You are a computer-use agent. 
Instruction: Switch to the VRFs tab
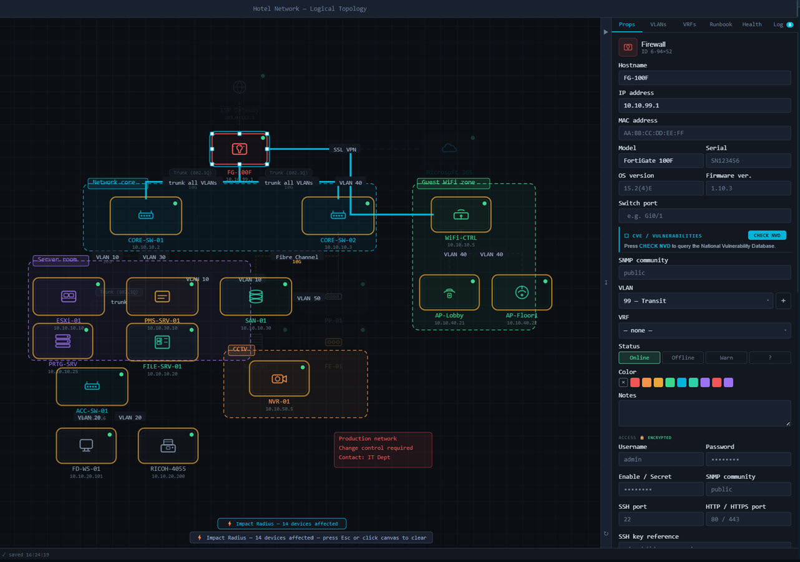(x=690, y=24)
